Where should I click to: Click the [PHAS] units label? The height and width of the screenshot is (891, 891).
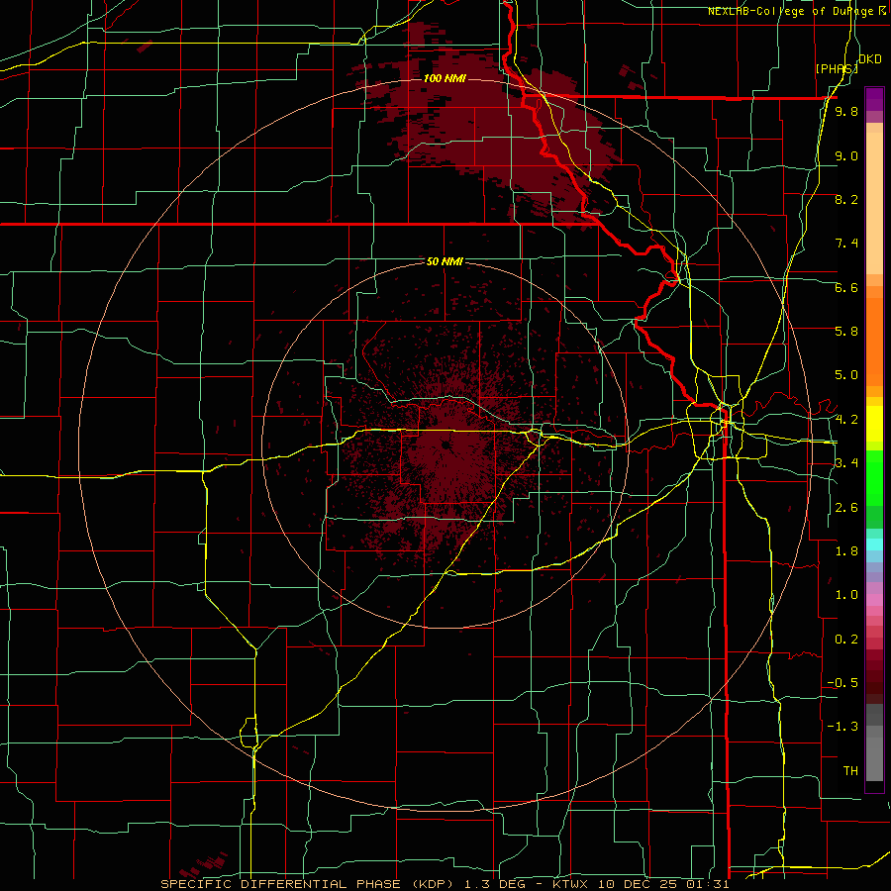tap(837, 68)
